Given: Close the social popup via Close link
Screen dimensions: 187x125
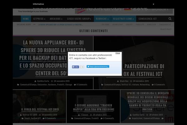Looking at the screenshot, I should (118, 53).
